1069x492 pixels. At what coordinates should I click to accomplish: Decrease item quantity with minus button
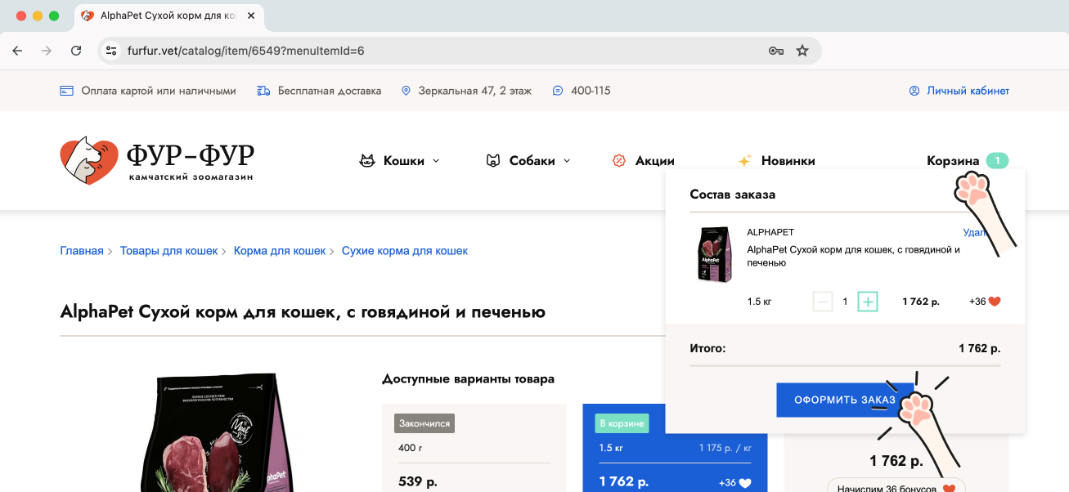[822, 302]
